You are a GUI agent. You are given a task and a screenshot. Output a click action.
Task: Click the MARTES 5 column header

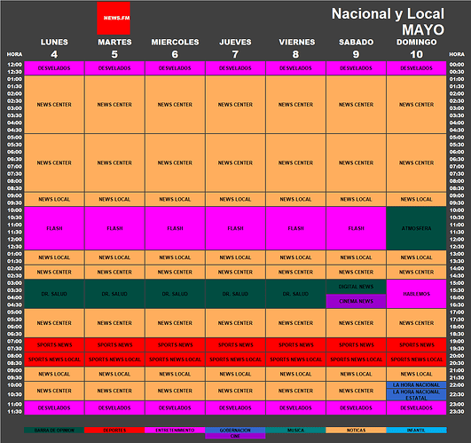(x=114, y=48)
